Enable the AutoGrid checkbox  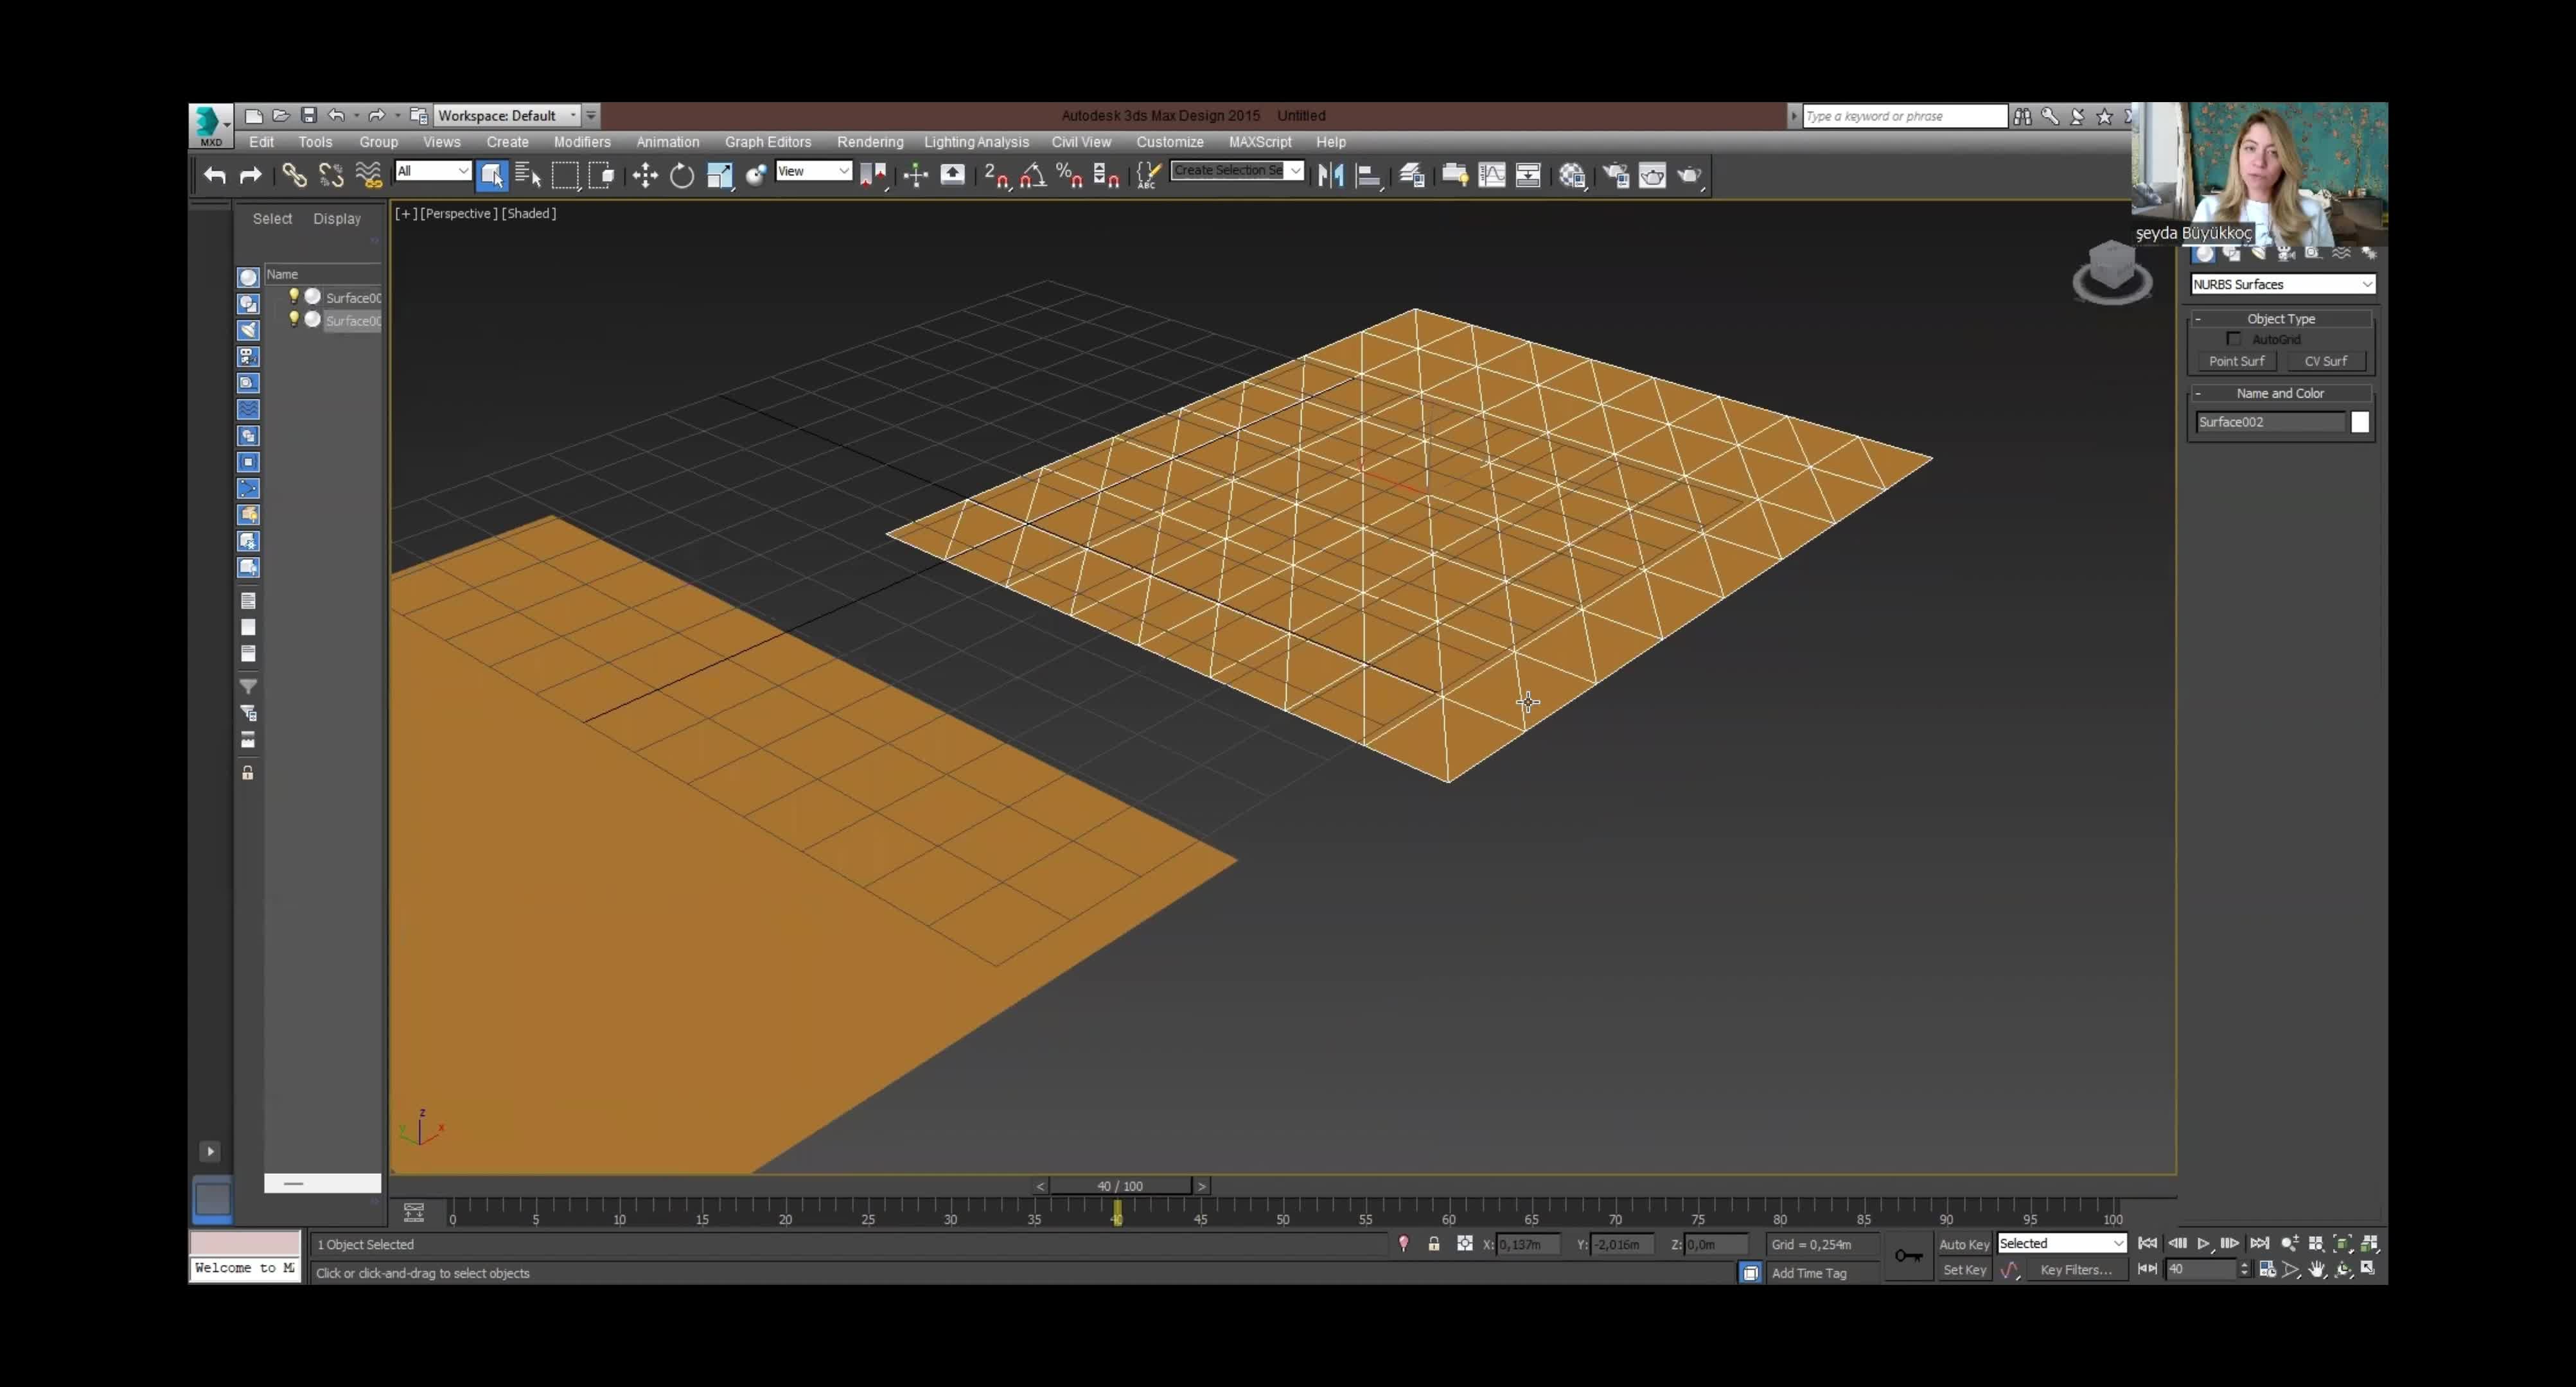tap(2233, 339)
